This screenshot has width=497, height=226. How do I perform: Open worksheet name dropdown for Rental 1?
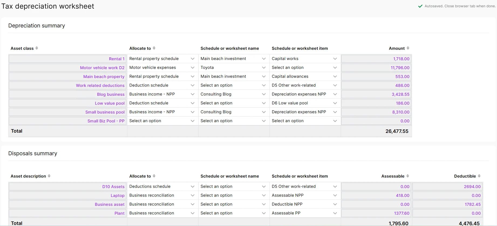click(x=233, y=59)
